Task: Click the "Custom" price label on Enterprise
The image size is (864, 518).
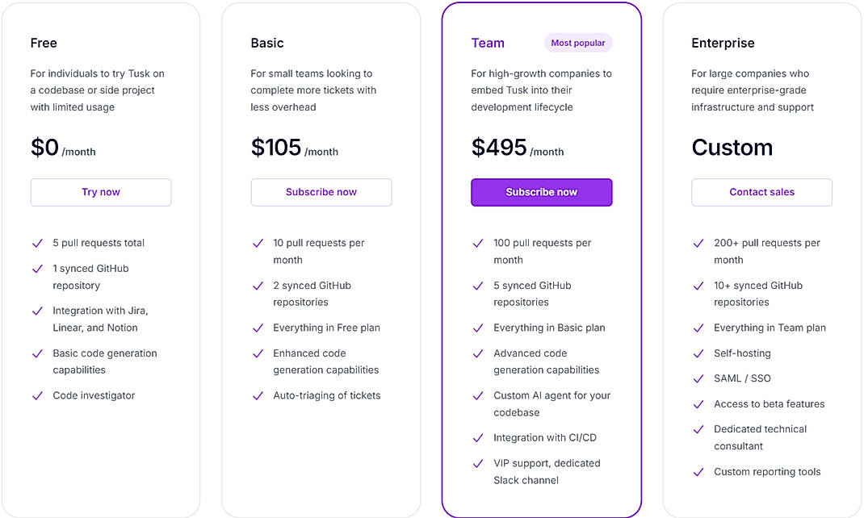Action: [732, 148]
